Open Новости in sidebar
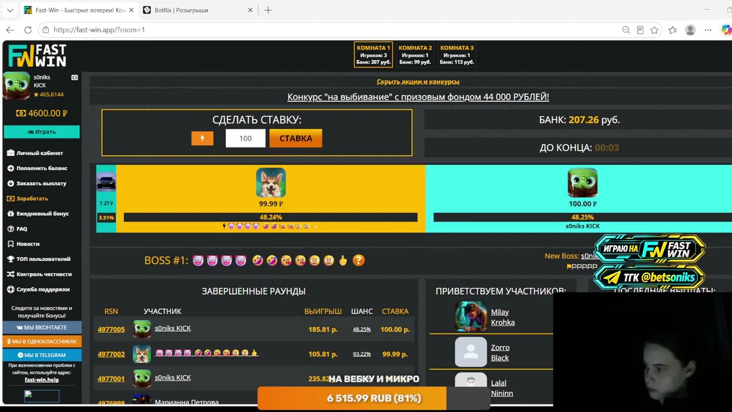This screenshot has height=412, width=732. pyautogui.click(x=23, y=244)
